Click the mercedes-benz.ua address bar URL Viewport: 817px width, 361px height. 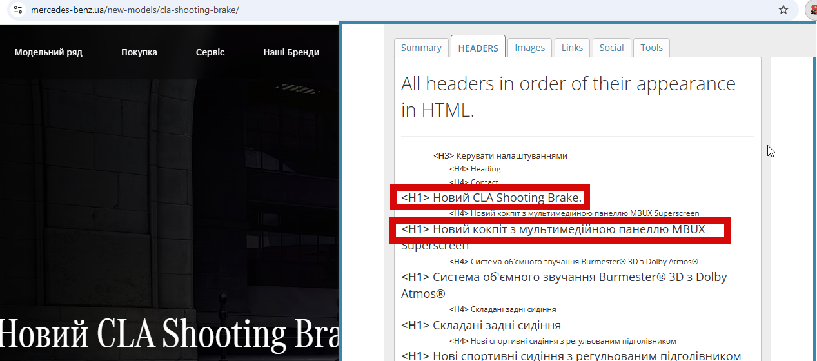click(135, 10)
